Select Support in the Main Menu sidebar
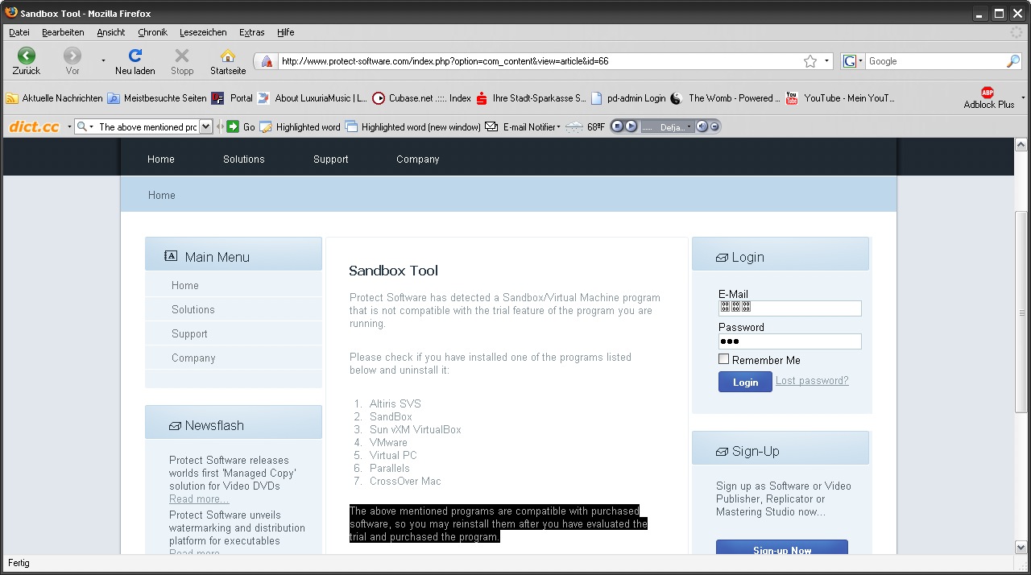The image size is (1031, 575). click(x=189, y=333)
